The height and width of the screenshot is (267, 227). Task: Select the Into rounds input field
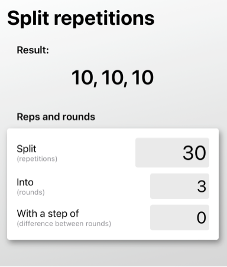pos(180,186)
